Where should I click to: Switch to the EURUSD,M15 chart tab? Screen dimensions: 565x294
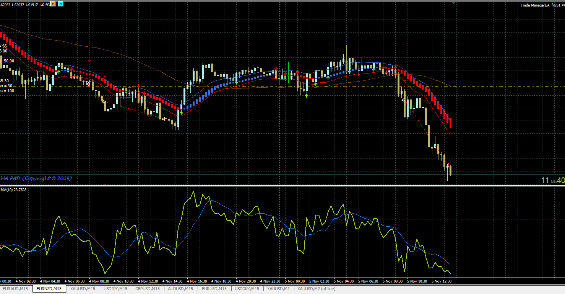pos(214,289)
